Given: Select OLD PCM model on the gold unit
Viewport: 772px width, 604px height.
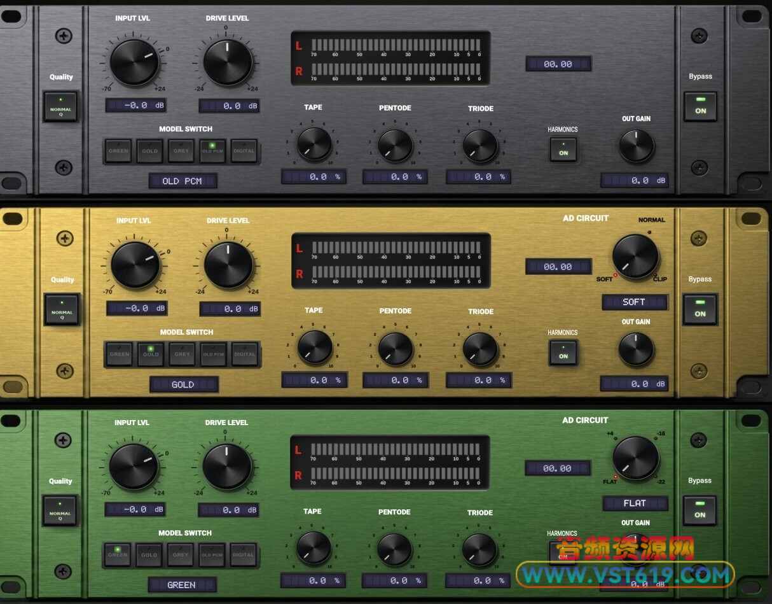Looking at the screenshot, I should [x=214, y=354].
